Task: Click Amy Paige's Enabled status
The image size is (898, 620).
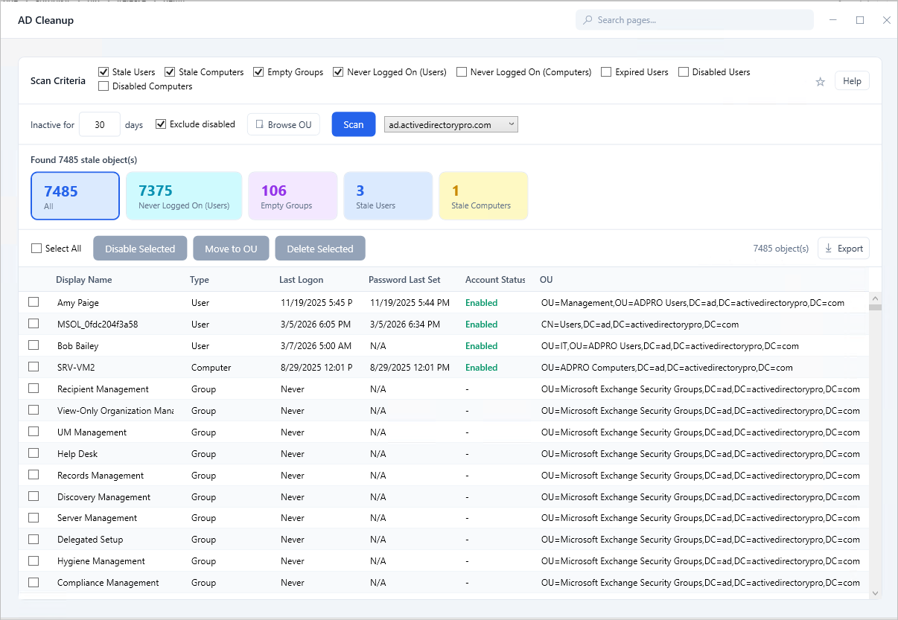Action: tap(482, 303)
